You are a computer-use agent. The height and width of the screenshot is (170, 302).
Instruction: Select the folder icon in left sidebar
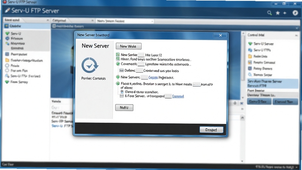[7, 60]
